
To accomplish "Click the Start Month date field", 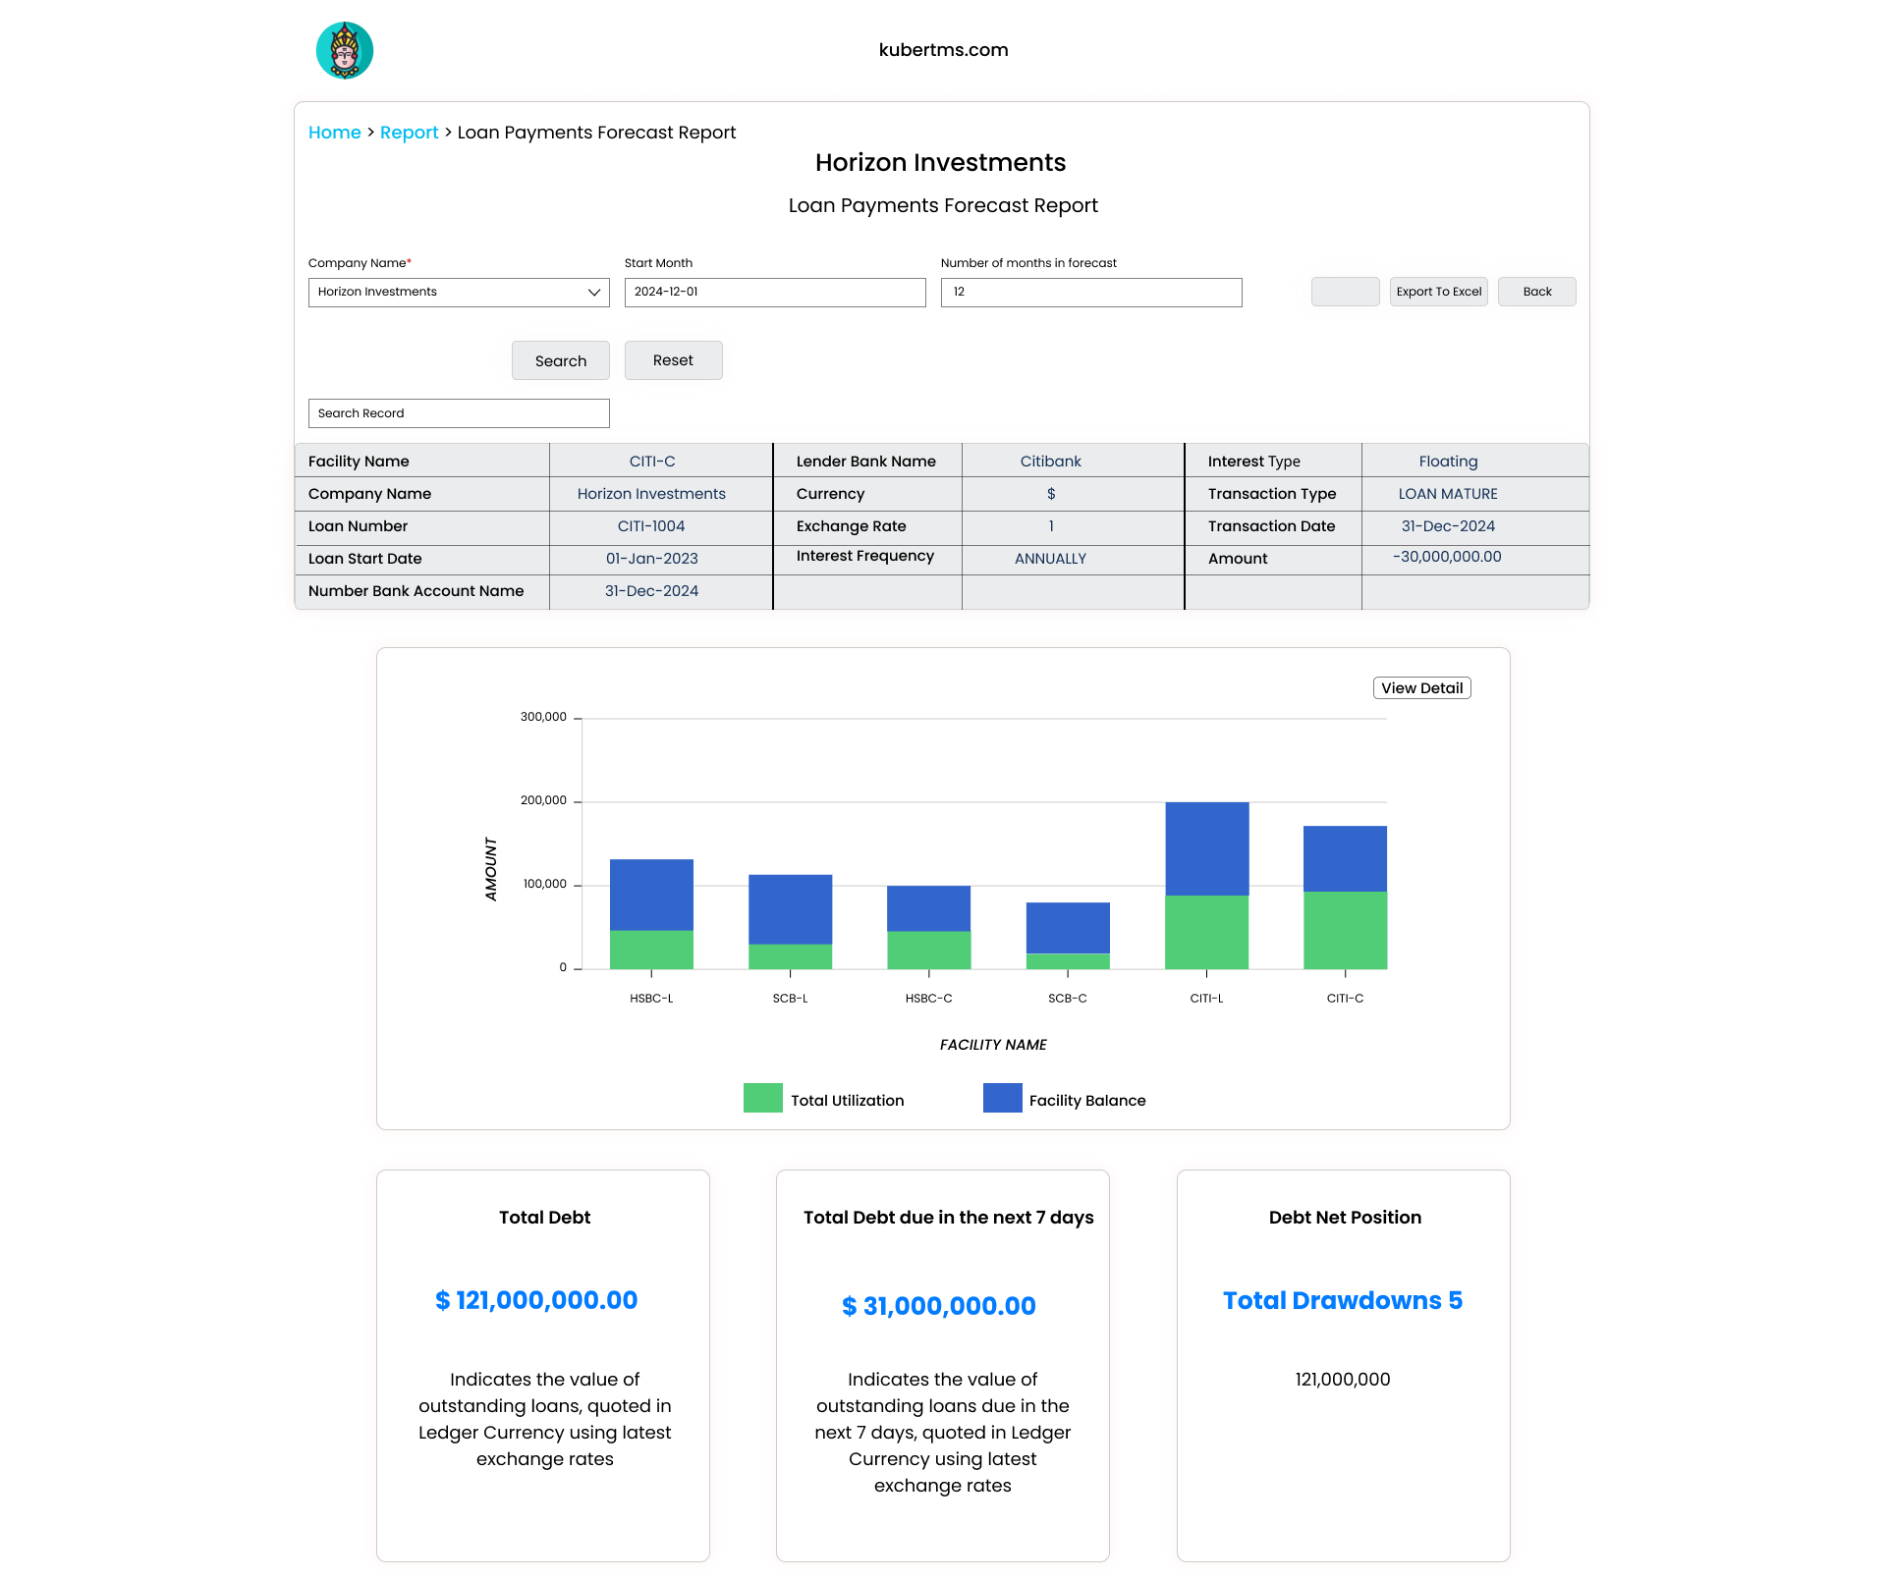I will pos(774,293).
